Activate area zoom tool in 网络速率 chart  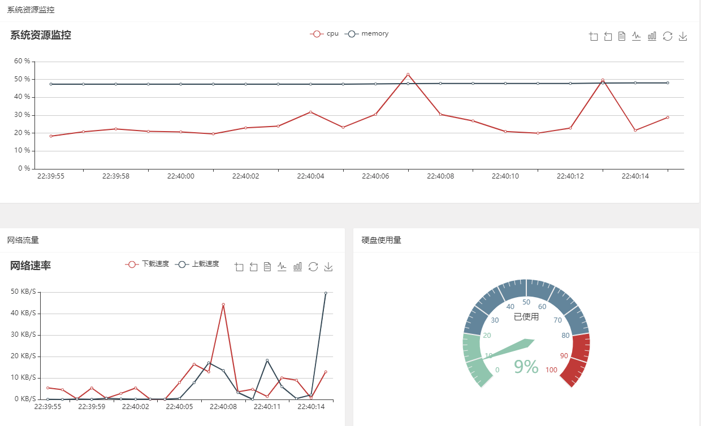(239, 267)
